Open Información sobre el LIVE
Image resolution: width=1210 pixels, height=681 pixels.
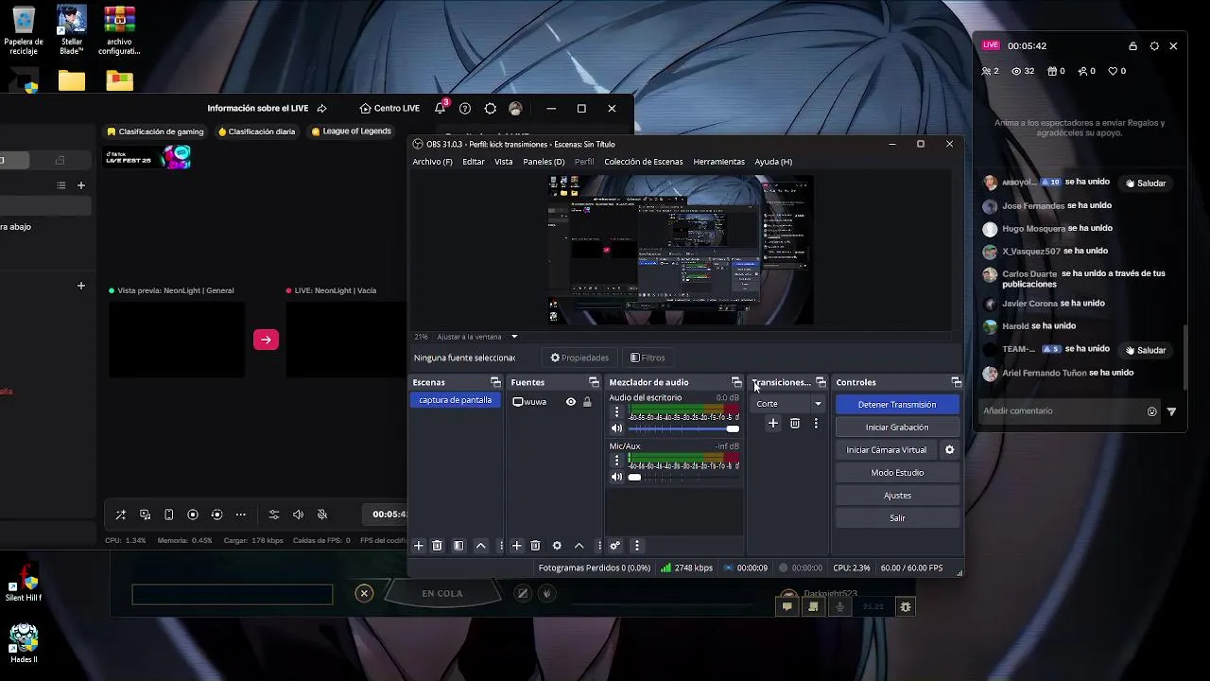click(x=267, y=109)
